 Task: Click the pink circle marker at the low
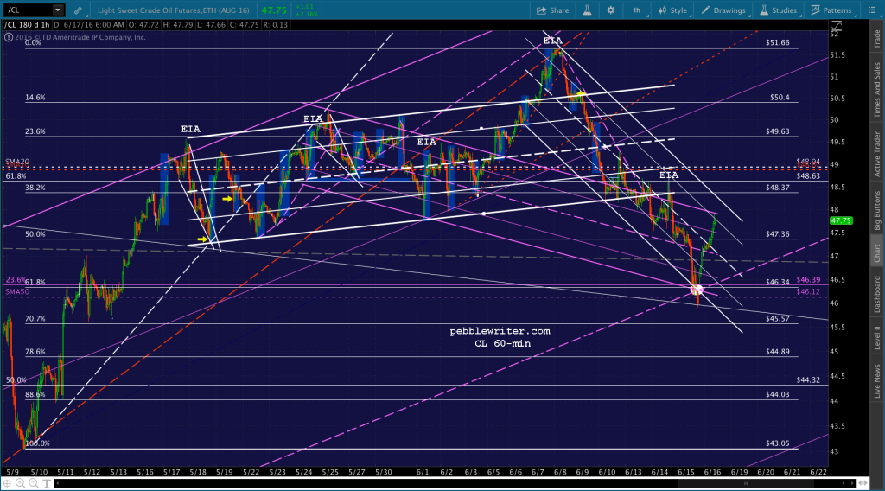click(697, 290)
